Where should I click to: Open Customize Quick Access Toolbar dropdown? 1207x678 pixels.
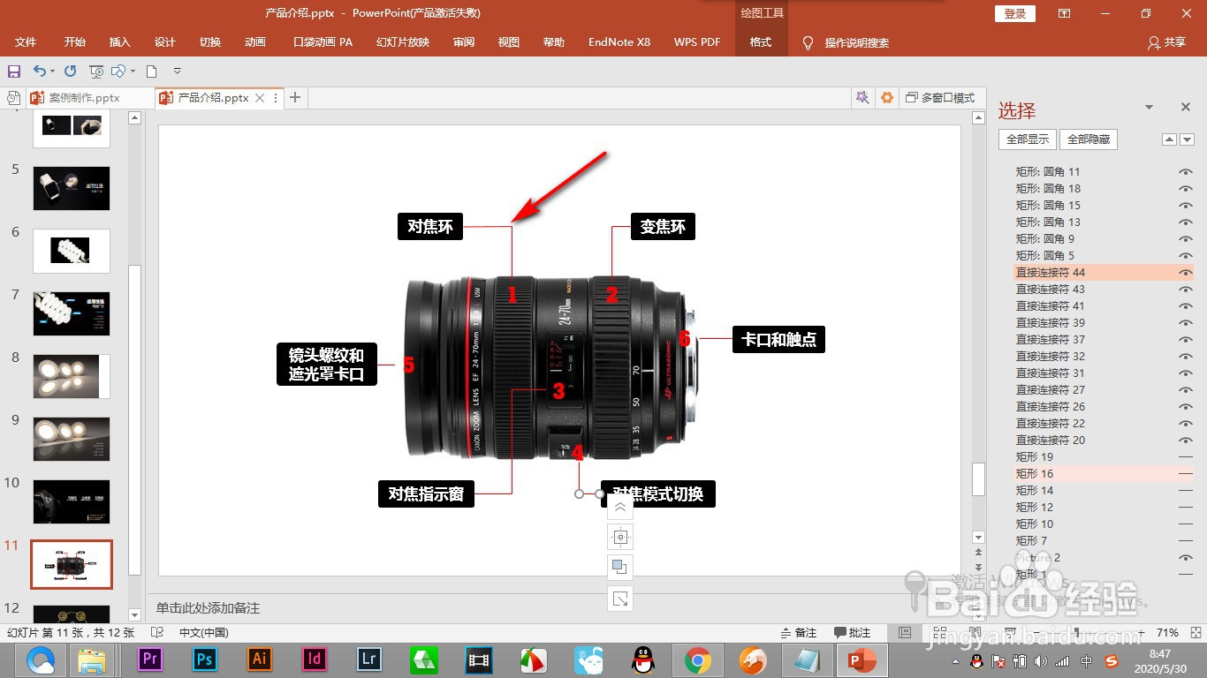[x=177, y=72]
